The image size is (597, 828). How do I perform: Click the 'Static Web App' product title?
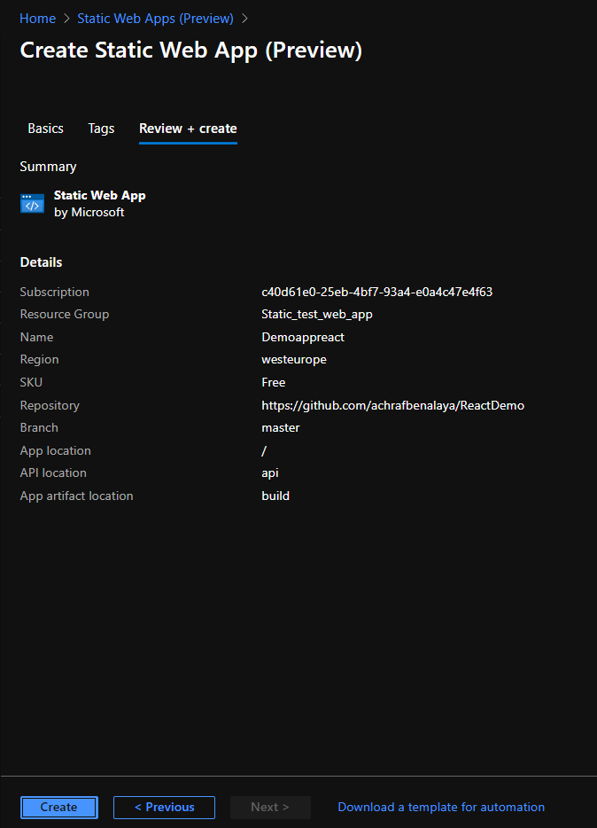click(x=100, y=195)
